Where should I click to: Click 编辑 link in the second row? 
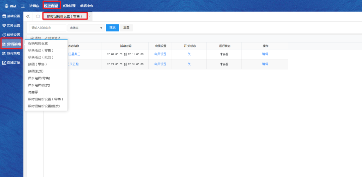click(265, 64)
